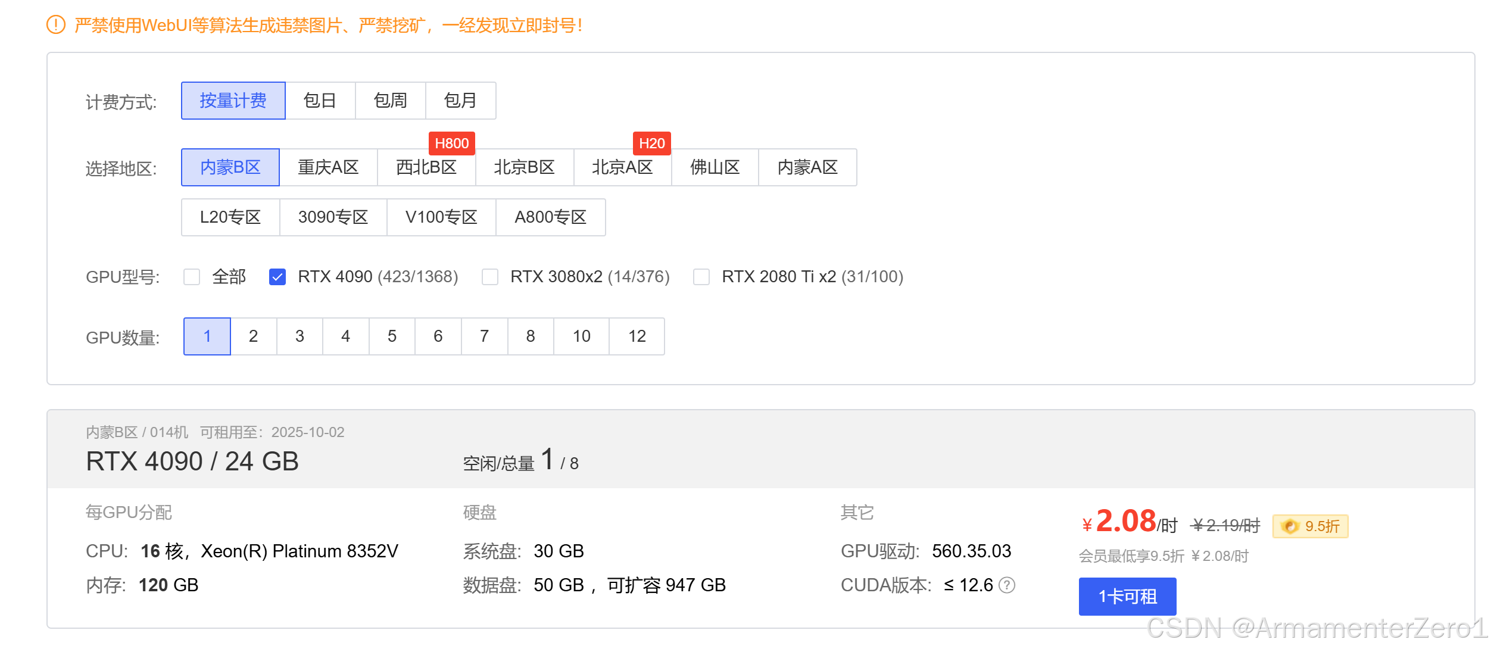
Task: Click the RTX 4090 / 24 GB machine header
Action: 192,461
